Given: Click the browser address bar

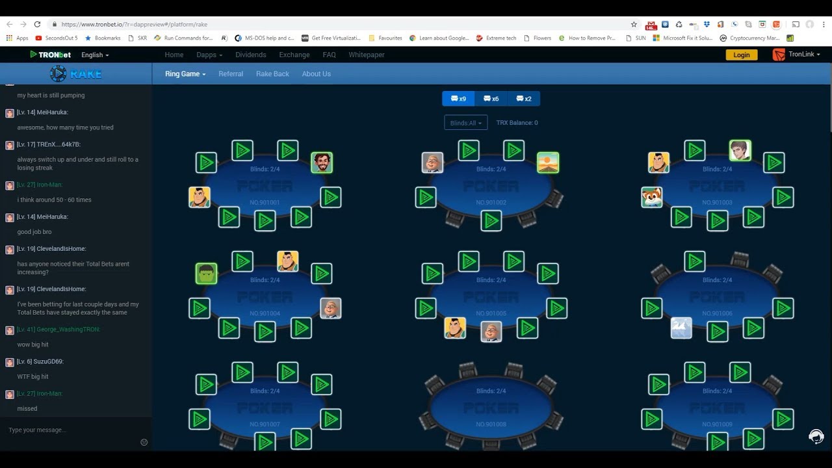Looking at the screenshot, I should pyautogui.click(x=338, y=24).
